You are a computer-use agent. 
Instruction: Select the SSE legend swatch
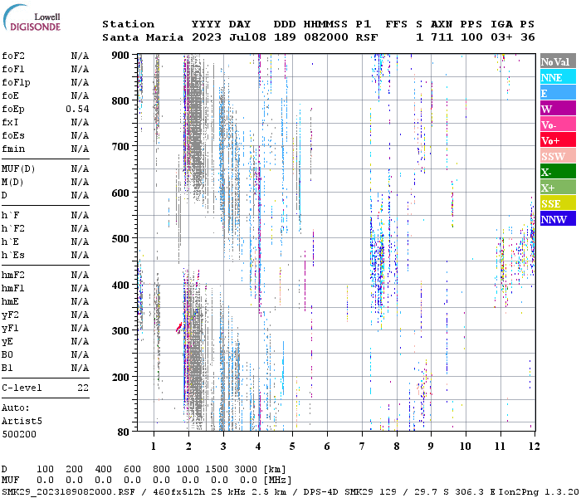click(x=558, y=203)
